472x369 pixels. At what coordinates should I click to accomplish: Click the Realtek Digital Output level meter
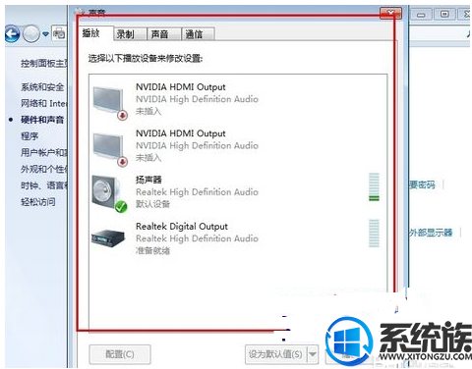point(374,234)
